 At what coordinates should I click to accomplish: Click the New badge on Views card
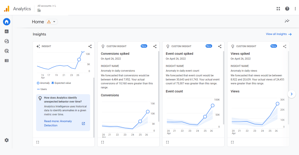pos(274,46)
